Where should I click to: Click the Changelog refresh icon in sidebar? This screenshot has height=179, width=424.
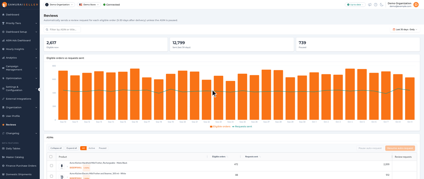pos(3,133)
